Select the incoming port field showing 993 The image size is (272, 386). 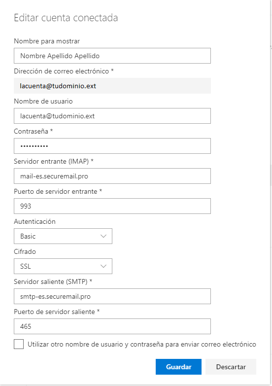112,206
